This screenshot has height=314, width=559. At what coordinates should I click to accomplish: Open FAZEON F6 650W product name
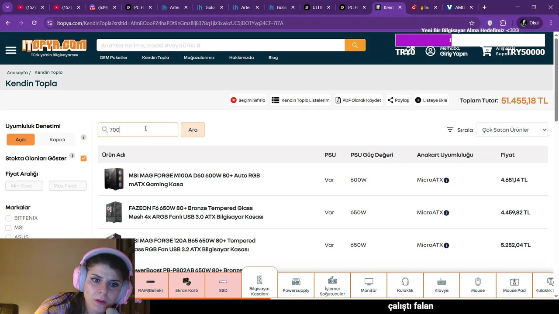click(196, 212)
